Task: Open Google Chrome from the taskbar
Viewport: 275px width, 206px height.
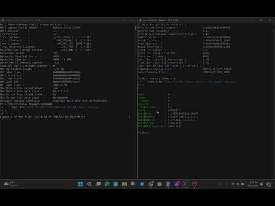Action: pyautogui.click(x=151, y=184)
